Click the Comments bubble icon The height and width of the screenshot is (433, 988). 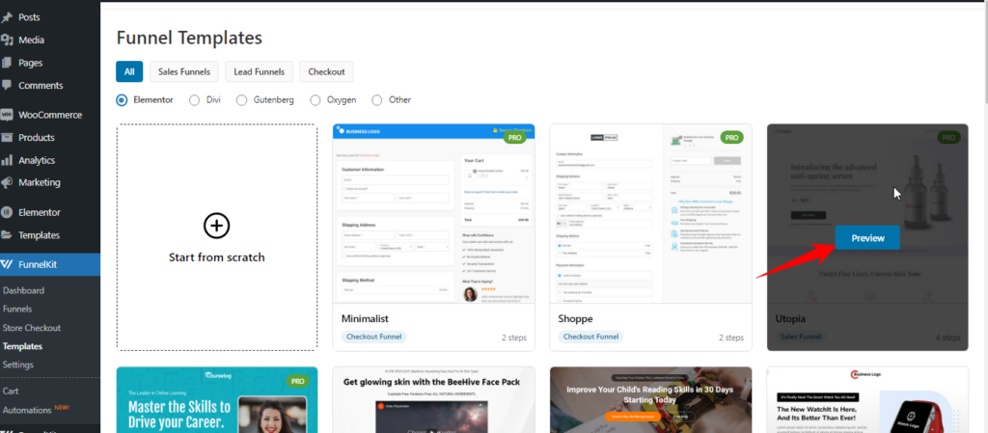(7, 85)
